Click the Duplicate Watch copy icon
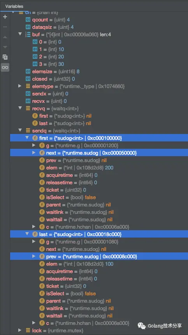 coord(5,57)
